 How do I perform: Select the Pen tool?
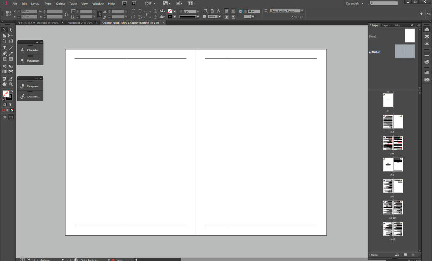tap(5, 54)
